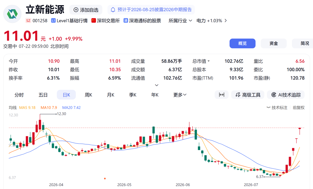Open the 更多 chart period dropdown

coord(180,95)
